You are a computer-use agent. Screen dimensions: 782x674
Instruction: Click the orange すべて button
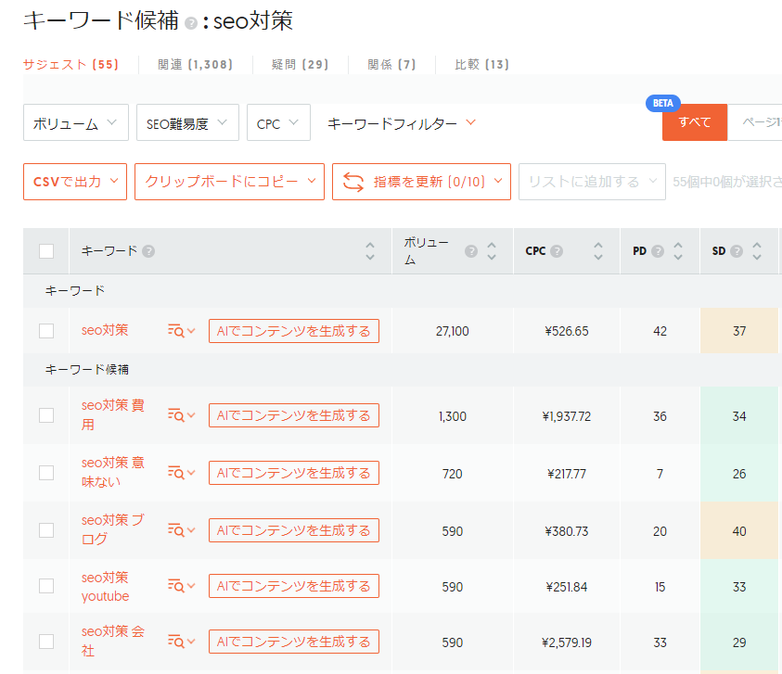694,122
